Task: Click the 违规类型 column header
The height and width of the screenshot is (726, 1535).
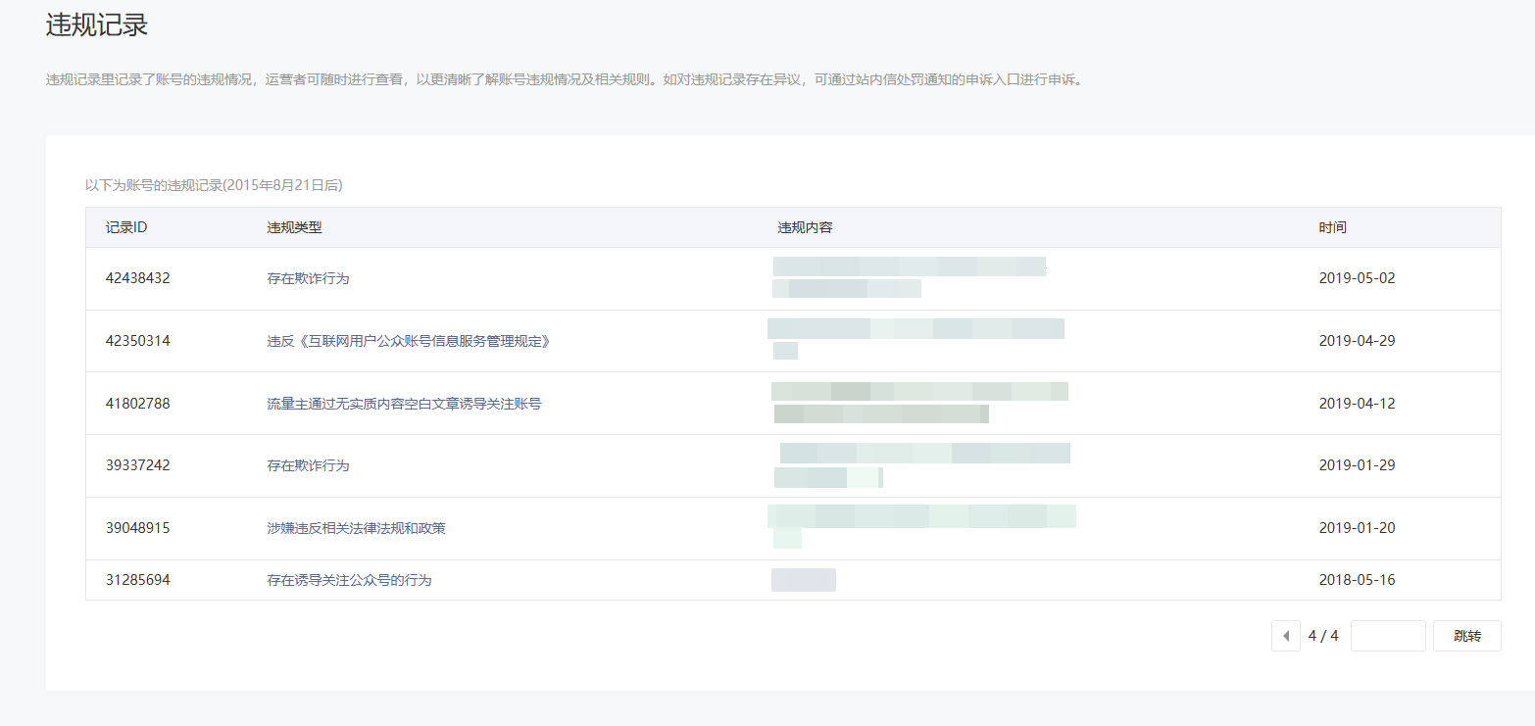Action: (294, 227)
